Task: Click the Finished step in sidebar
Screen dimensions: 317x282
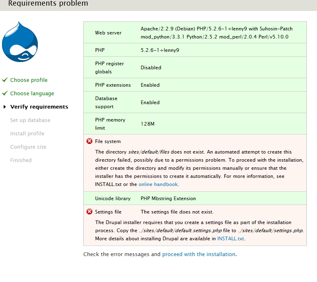Action: tap(21, 160)
